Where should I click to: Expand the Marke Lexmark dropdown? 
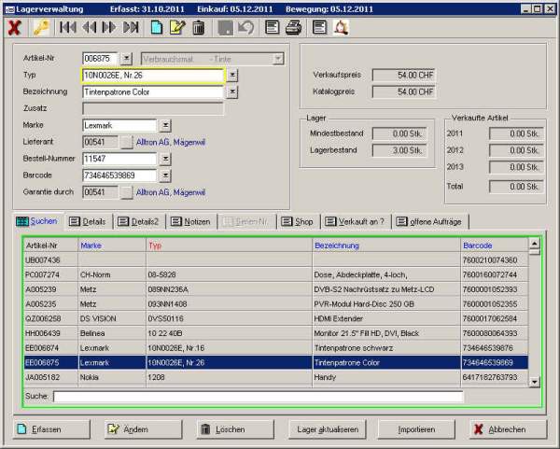click(164, 125)
